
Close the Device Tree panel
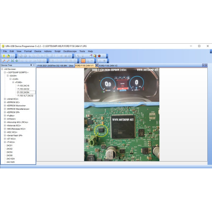pyautogui.click(x=34, y=65)
